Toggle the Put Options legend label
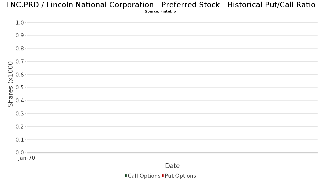This screenshot has width=321, height=180. click(180, 176)
